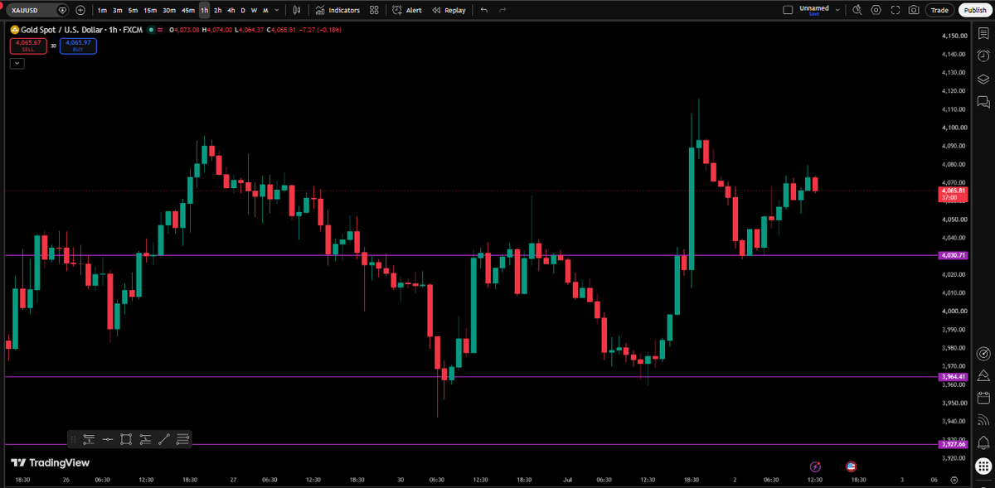The width and height of the screenshot is (995, 488).
Task: Enter fullscreen mode
Action: [895, 10]
